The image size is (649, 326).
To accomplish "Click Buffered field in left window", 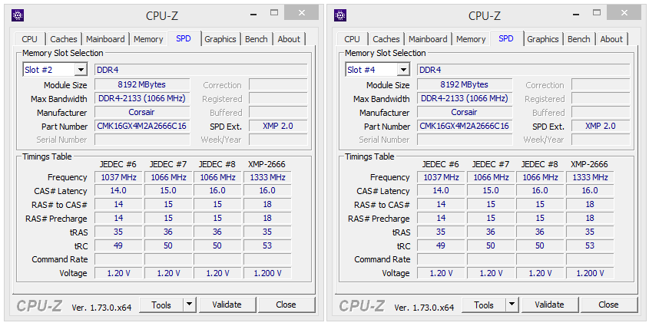I will 278,113.
